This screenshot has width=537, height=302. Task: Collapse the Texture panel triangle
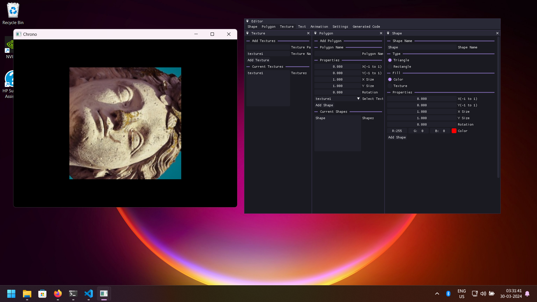point(247,33)
